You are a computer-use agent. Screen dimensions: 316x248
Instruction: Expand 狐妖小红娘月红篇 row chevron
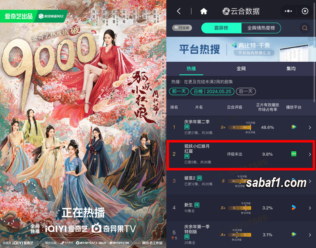click(310, 154)
